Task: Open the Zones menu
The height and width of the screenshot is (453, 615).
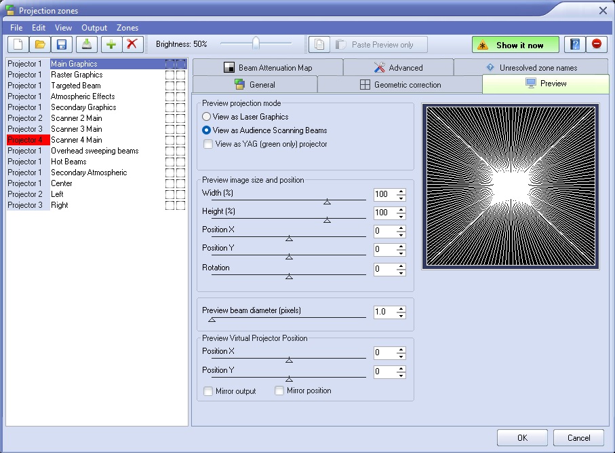Action: (127, 28)
